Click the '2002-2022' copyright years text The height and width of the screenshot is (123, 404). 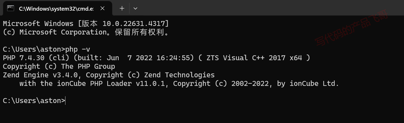click(250, 84)
